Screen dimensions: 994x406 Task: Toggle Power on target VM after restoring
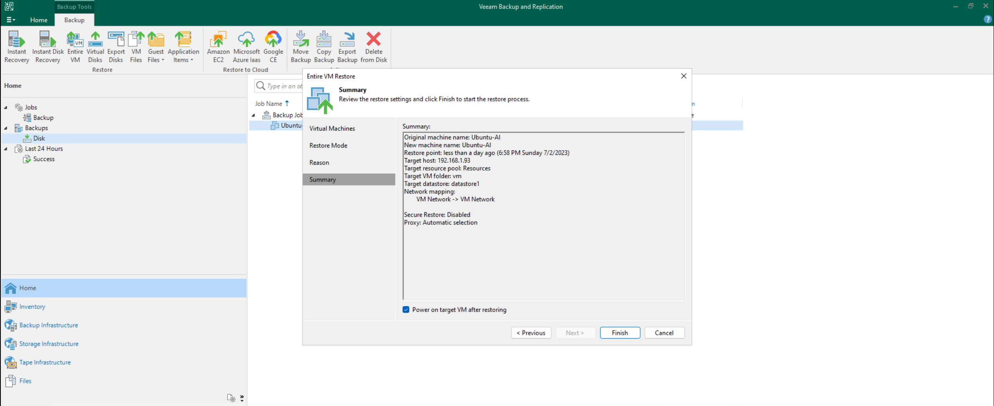point(406,310)
